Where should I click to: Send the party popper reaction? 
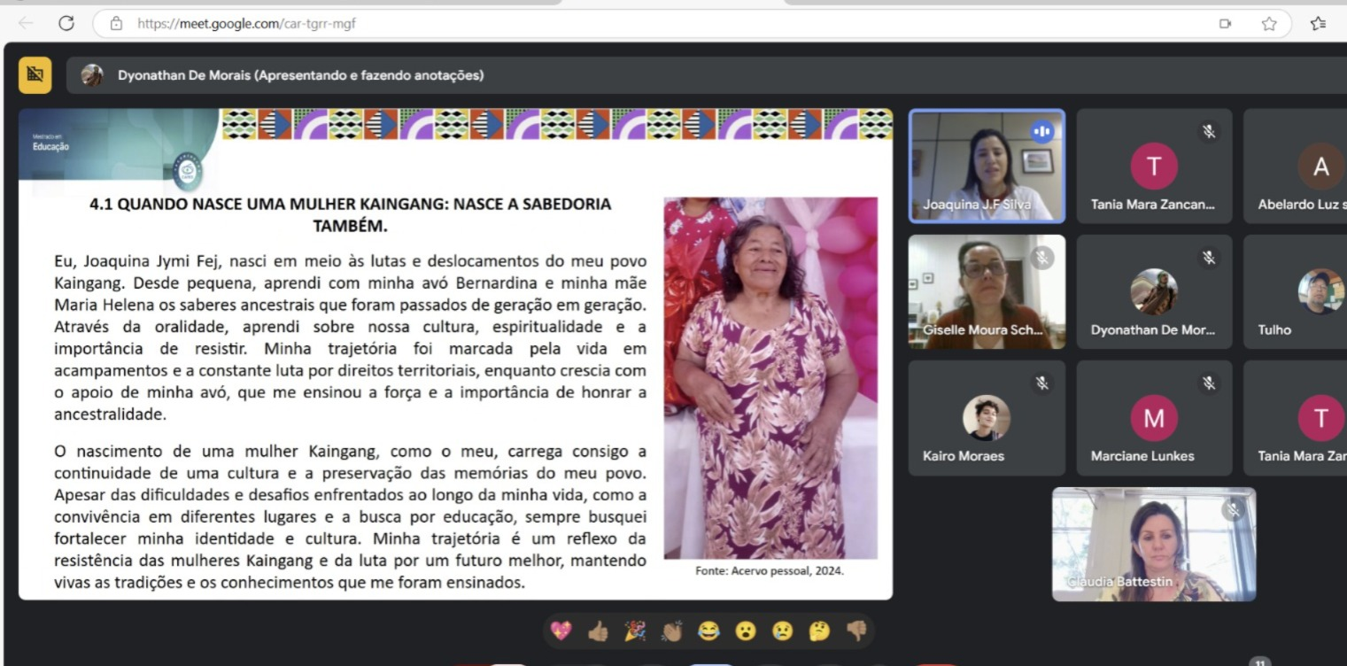click(x=635, y=631)
